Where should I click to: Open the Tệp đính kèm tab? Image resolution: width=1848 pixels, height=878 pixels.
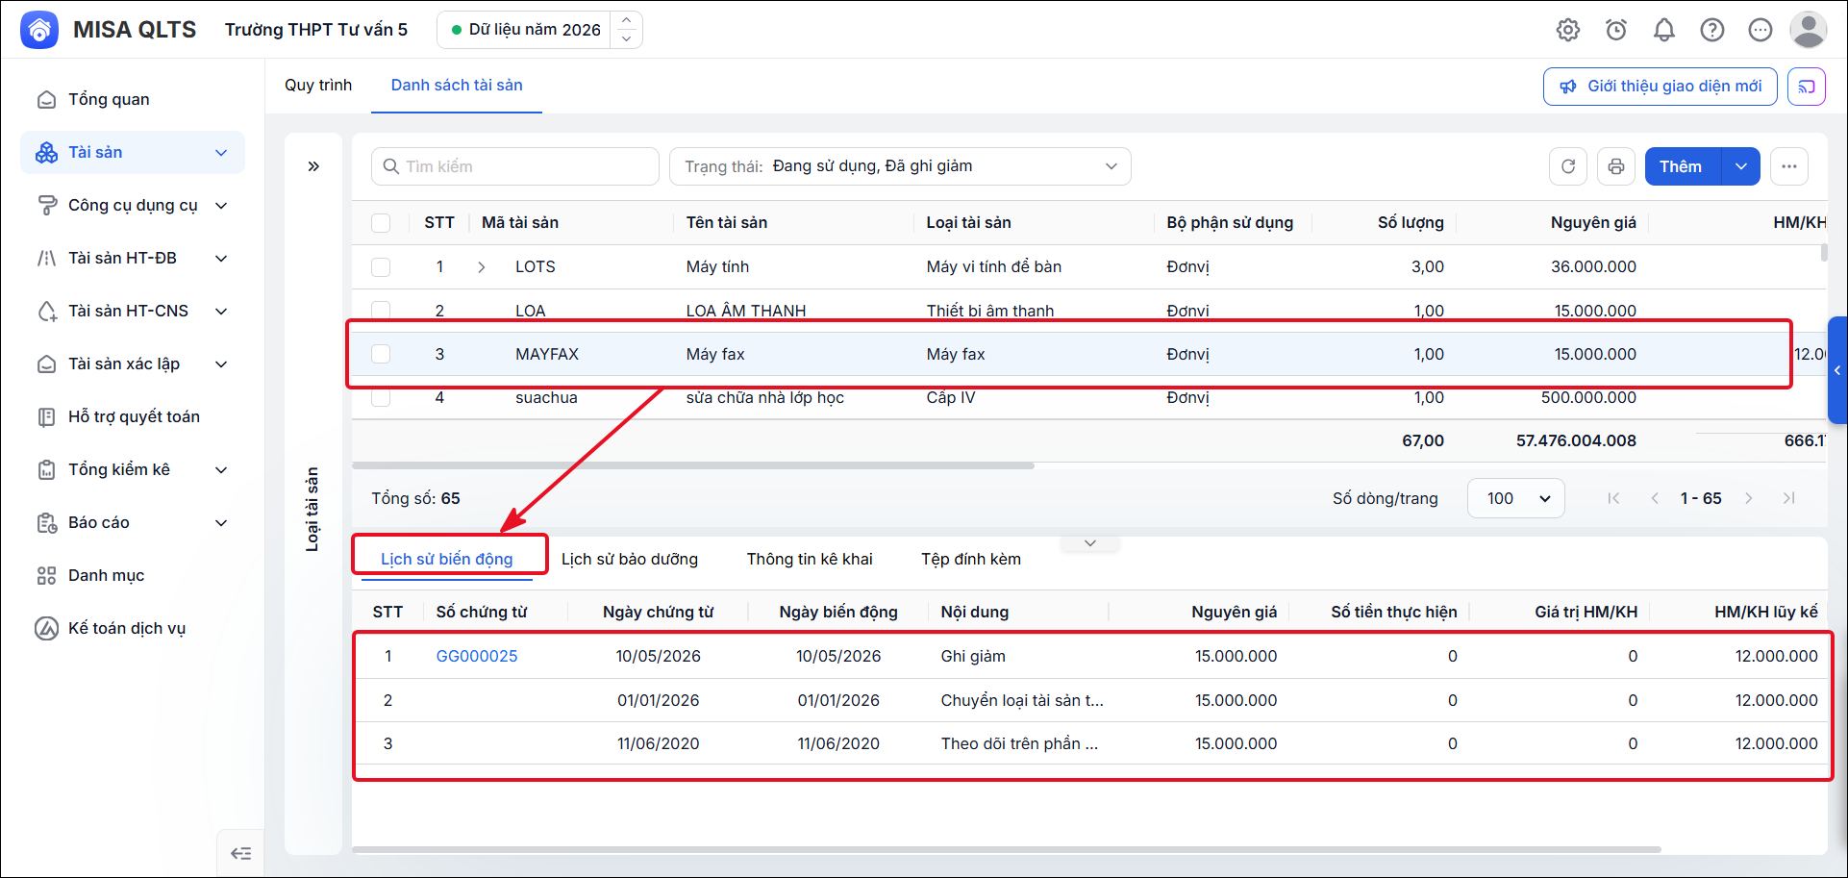click(971, 559)
